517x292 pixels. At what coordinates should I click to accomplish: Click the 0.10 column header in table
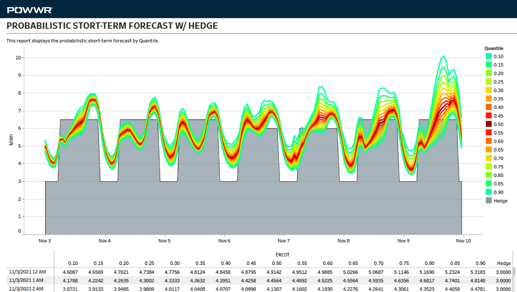pyautogui.click(x=73, y=263)
